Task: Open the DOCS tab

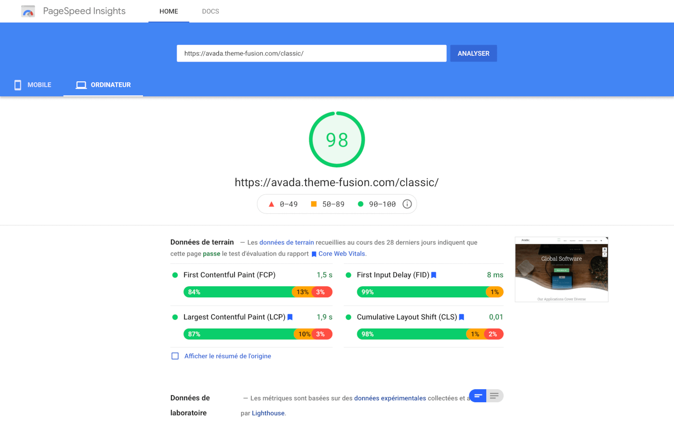Action: pyautogui.click(x=210, y=11)
